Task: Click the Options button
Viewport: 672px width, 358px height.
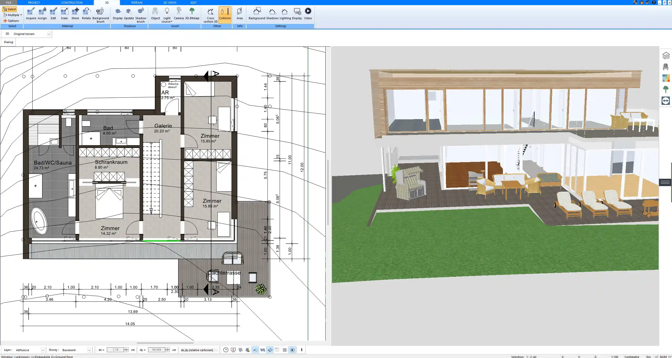Action: [11, 21]
